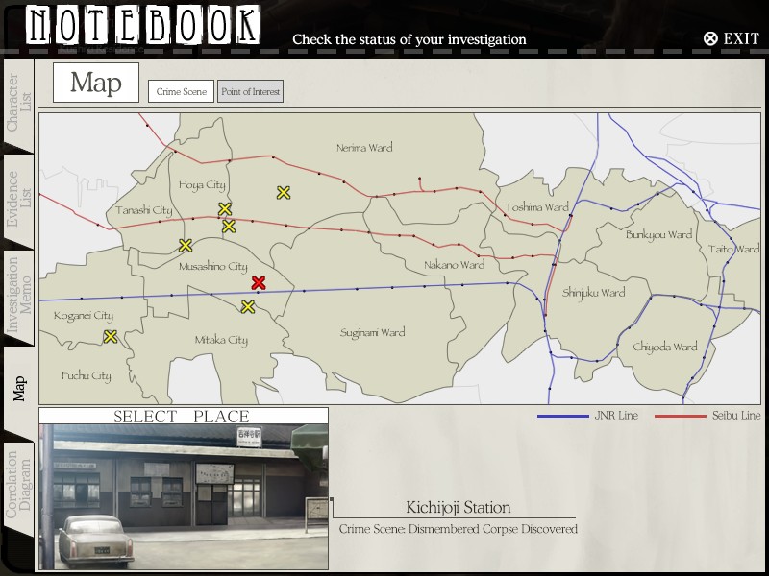Image resolution: width=769 pixels, height=576 pixels.
Task: Click the EXIT circle-X icon
Action: pyautogui.click(x=710, y=38)
